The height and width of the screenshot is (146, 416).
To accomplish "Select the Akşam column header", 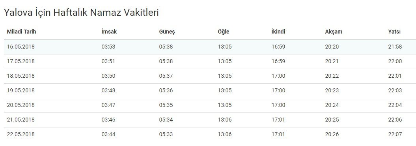I will pos(334,32).
